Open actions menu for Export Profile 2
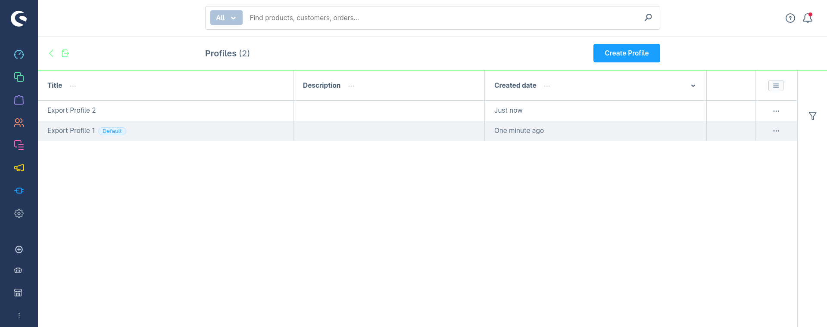Screen dimensions: 827x327 click(776, 111)
